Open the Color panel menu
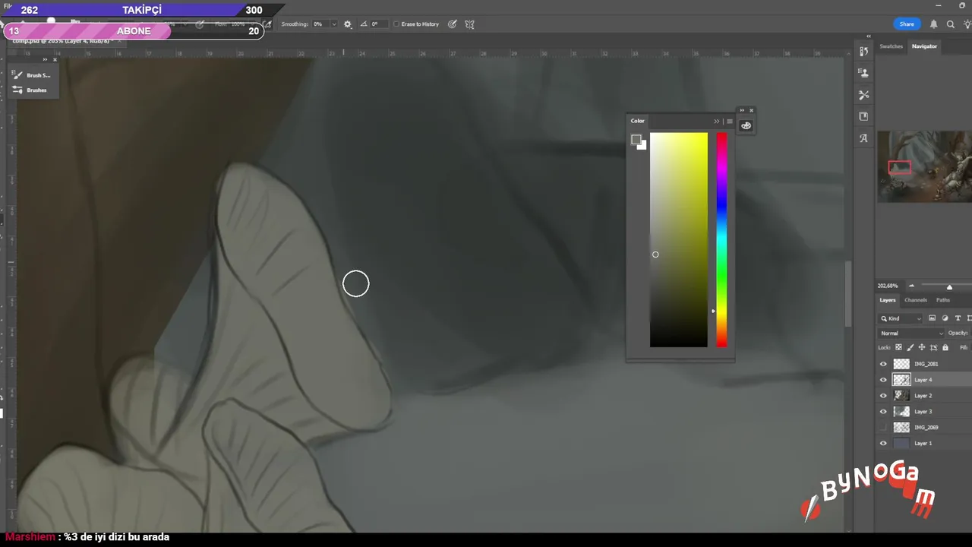This screenshot has width=972, height=547. point(730,122)
